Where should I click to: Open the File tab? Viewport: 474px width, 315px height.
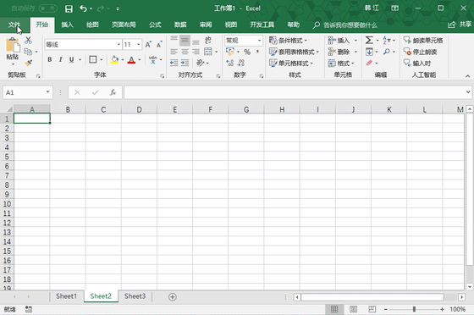[x=14, y=25]
